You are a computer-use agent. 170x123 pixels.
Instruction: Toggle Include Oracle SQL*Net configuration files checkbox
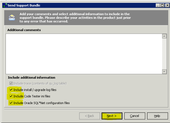[x=11, y=103]
